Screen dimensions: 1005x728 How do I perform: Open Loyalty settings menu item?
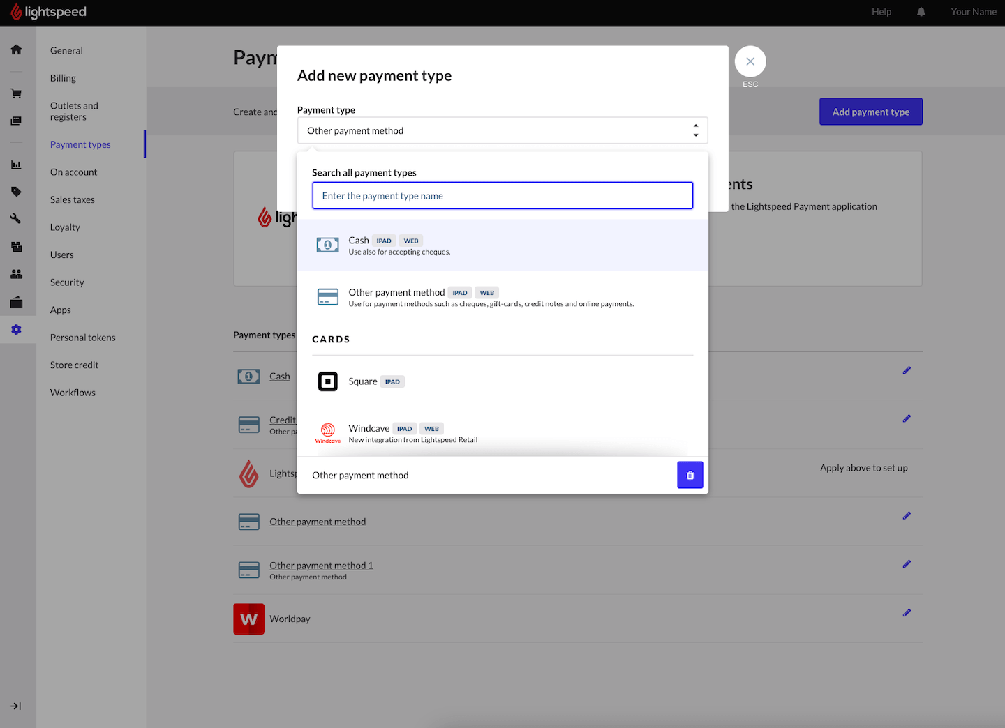click(x=65, y=227)
